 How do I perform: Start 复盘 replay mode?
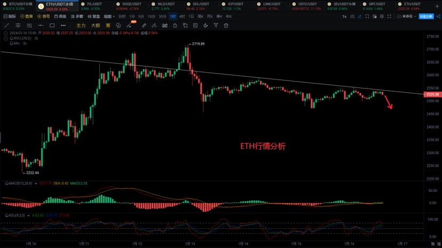[x=94, y=17]
